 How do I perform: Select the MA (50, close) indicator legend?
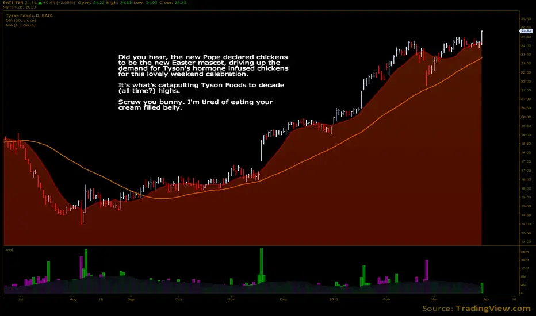point(21,20)
